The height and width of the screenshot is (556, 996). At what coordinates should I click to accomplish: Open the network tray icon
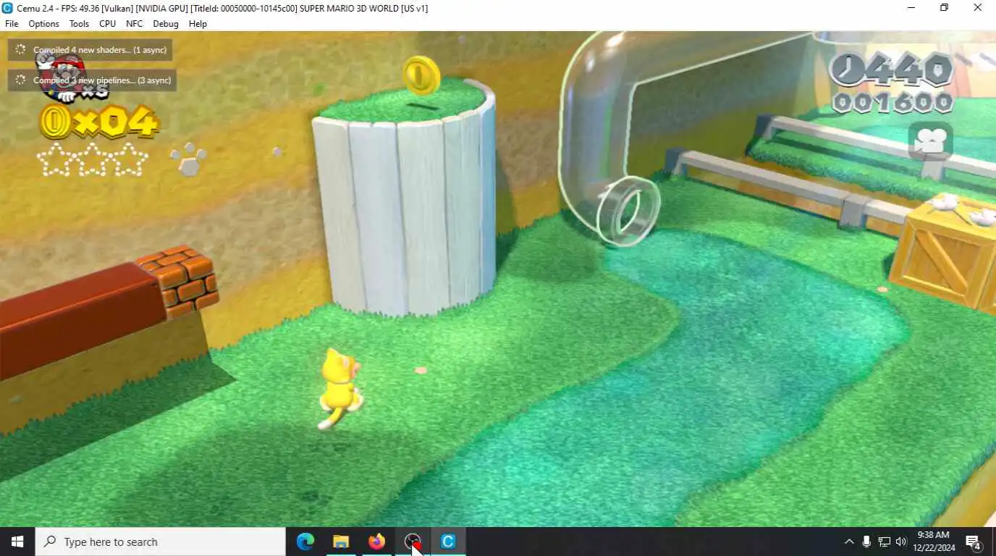point(884,542)
